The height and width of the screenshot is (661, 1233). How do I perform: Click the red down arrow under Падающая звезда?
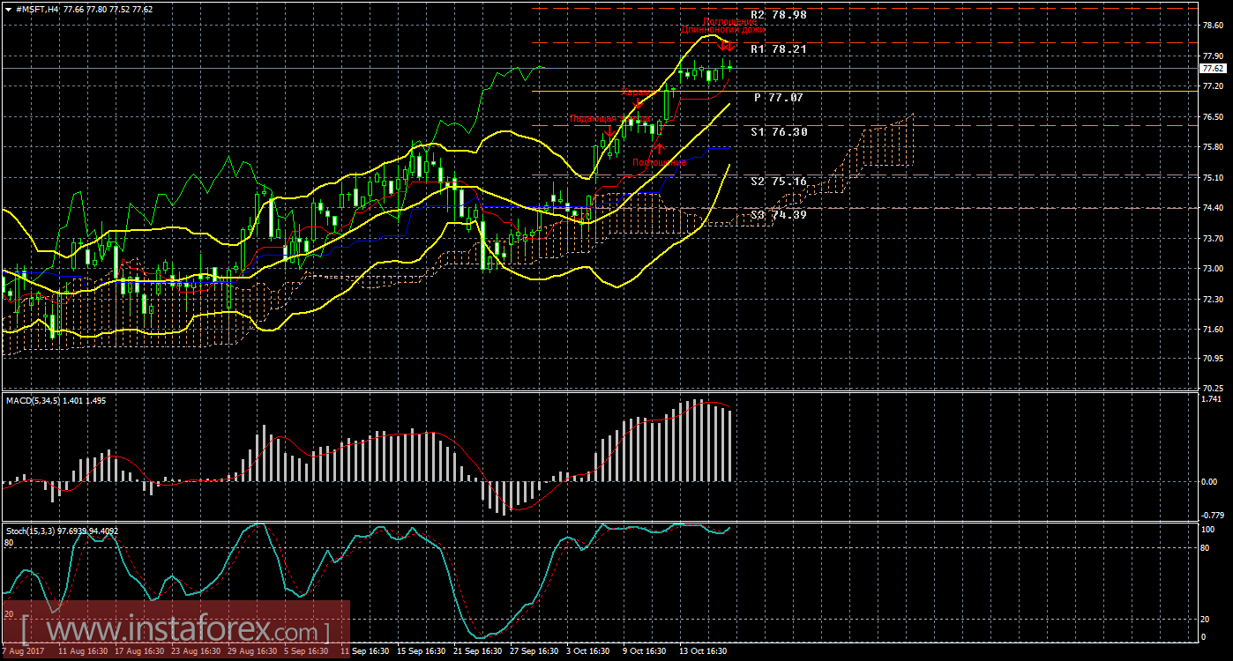(x=609, y=132)
